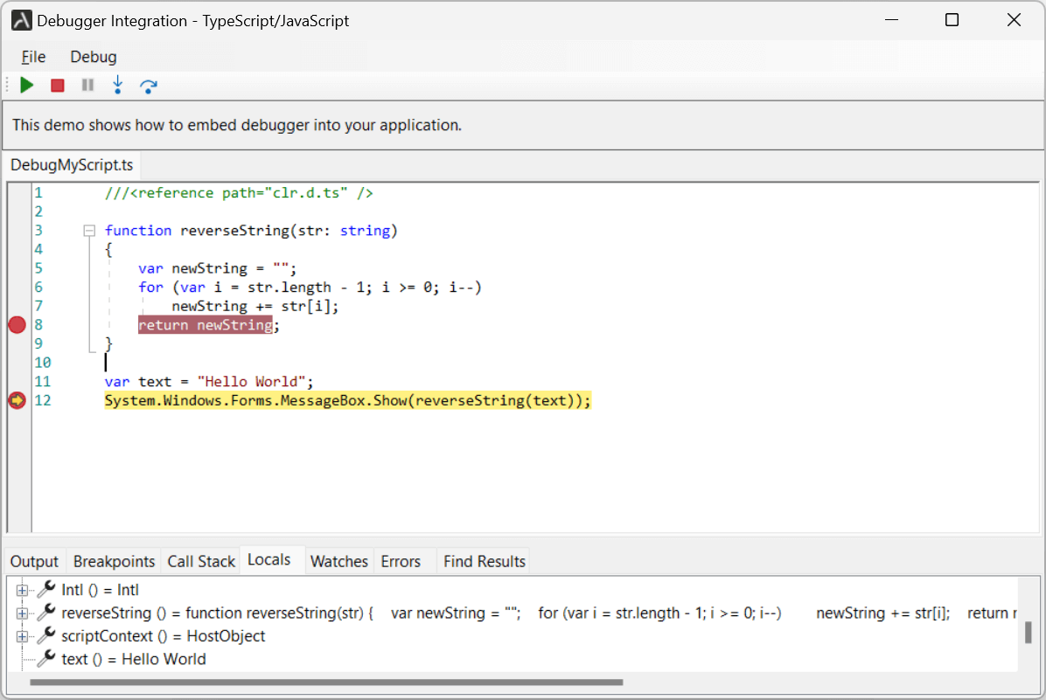Switch to the Watches tab

click(x=338, y=561)
